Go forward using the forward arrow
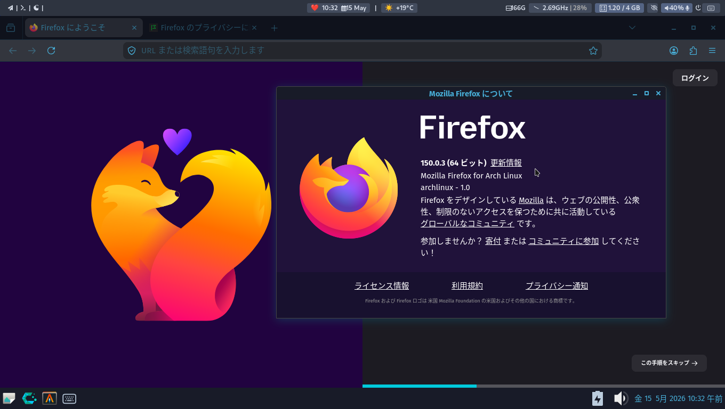The height and width of the screenshot is (409, 725). [x=32, y=51]
